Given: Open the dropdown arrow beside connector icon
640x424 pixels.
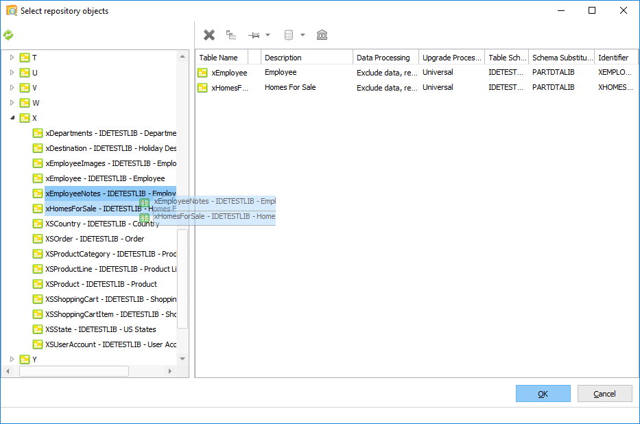Looking at the screenshot, I should (268, 35).
